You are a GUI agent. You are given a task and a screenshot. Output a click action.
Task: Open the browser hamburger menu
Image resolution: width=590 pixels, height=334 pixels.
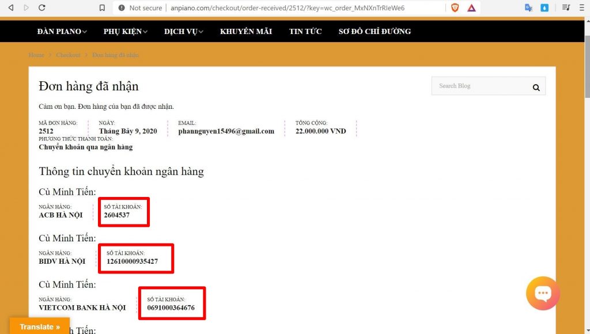pos(581,8)
